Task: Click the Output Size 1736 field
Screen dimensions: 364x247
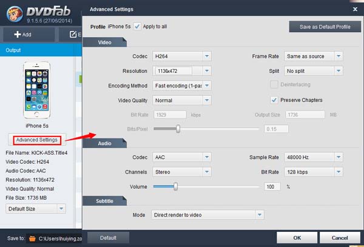Action: tap(305, 115)
